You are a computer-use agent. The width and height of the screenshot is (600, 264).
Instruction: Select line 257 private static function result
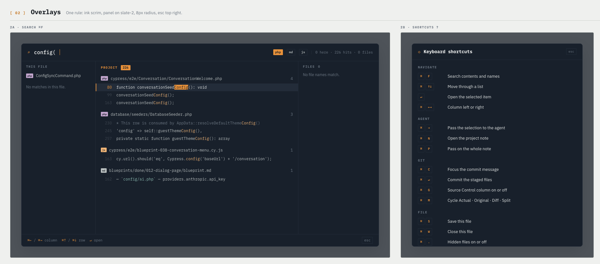tap(197, 139)
